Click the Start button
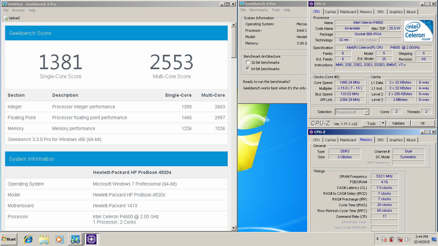Screen dimensions: 438x246 tap(9, 239)
